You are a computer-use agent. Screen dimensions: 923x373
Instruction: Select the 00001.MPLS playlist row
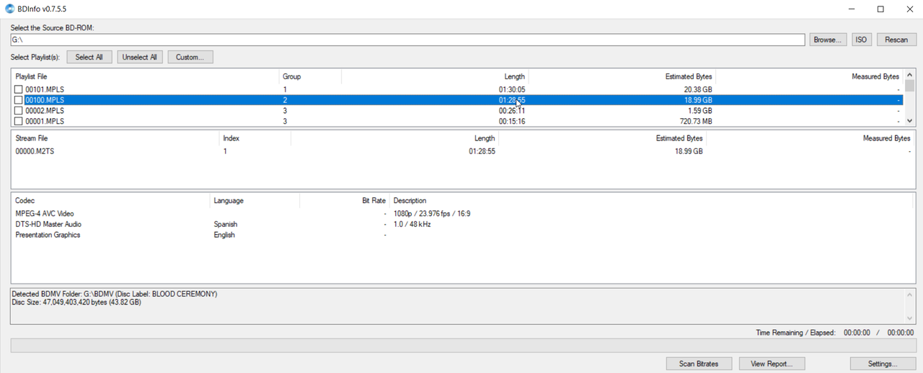click(x=457, y=122)
